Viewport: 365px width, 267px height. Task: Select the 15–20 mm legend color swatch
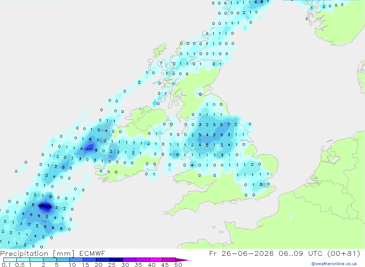[90, 260]
